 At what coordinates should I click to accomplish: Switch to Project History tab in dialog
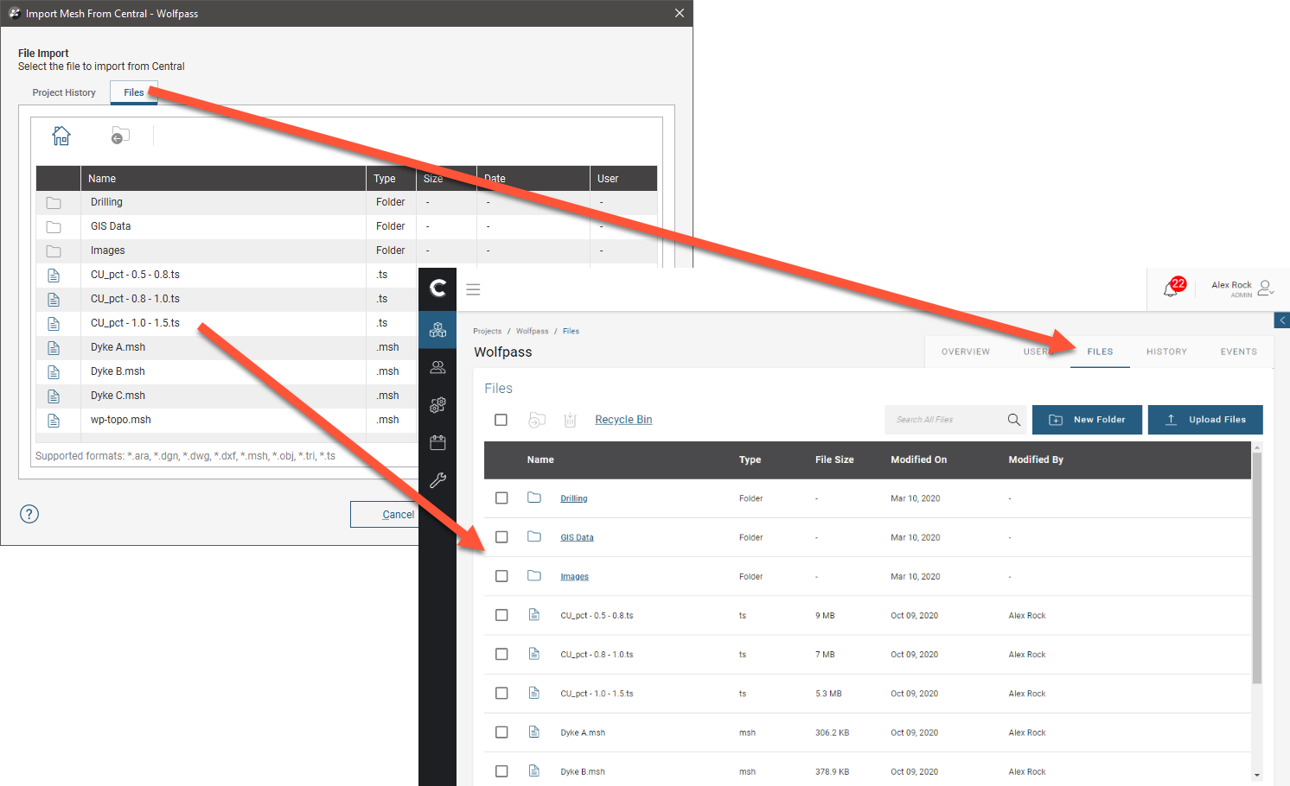64,92
